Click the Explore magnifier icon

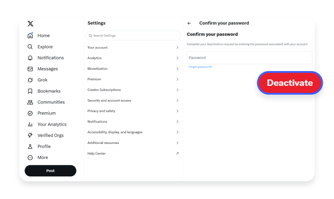point(30,47)
